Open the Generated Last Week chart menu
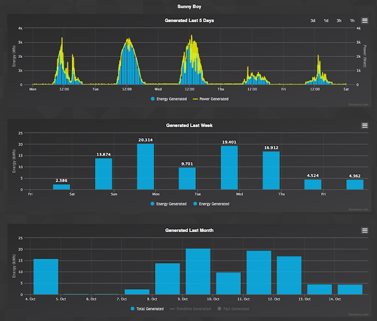Screen dimensions: 377x321 365,126
